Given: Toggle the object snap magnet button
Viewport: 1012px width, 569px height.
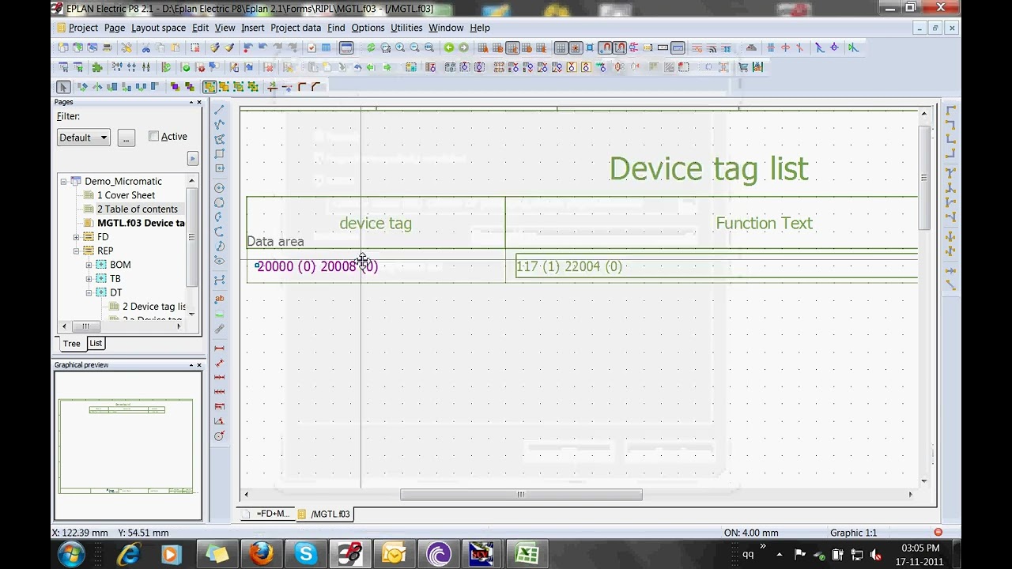Looking at the screenshot, I should click(x=605, y=47).
